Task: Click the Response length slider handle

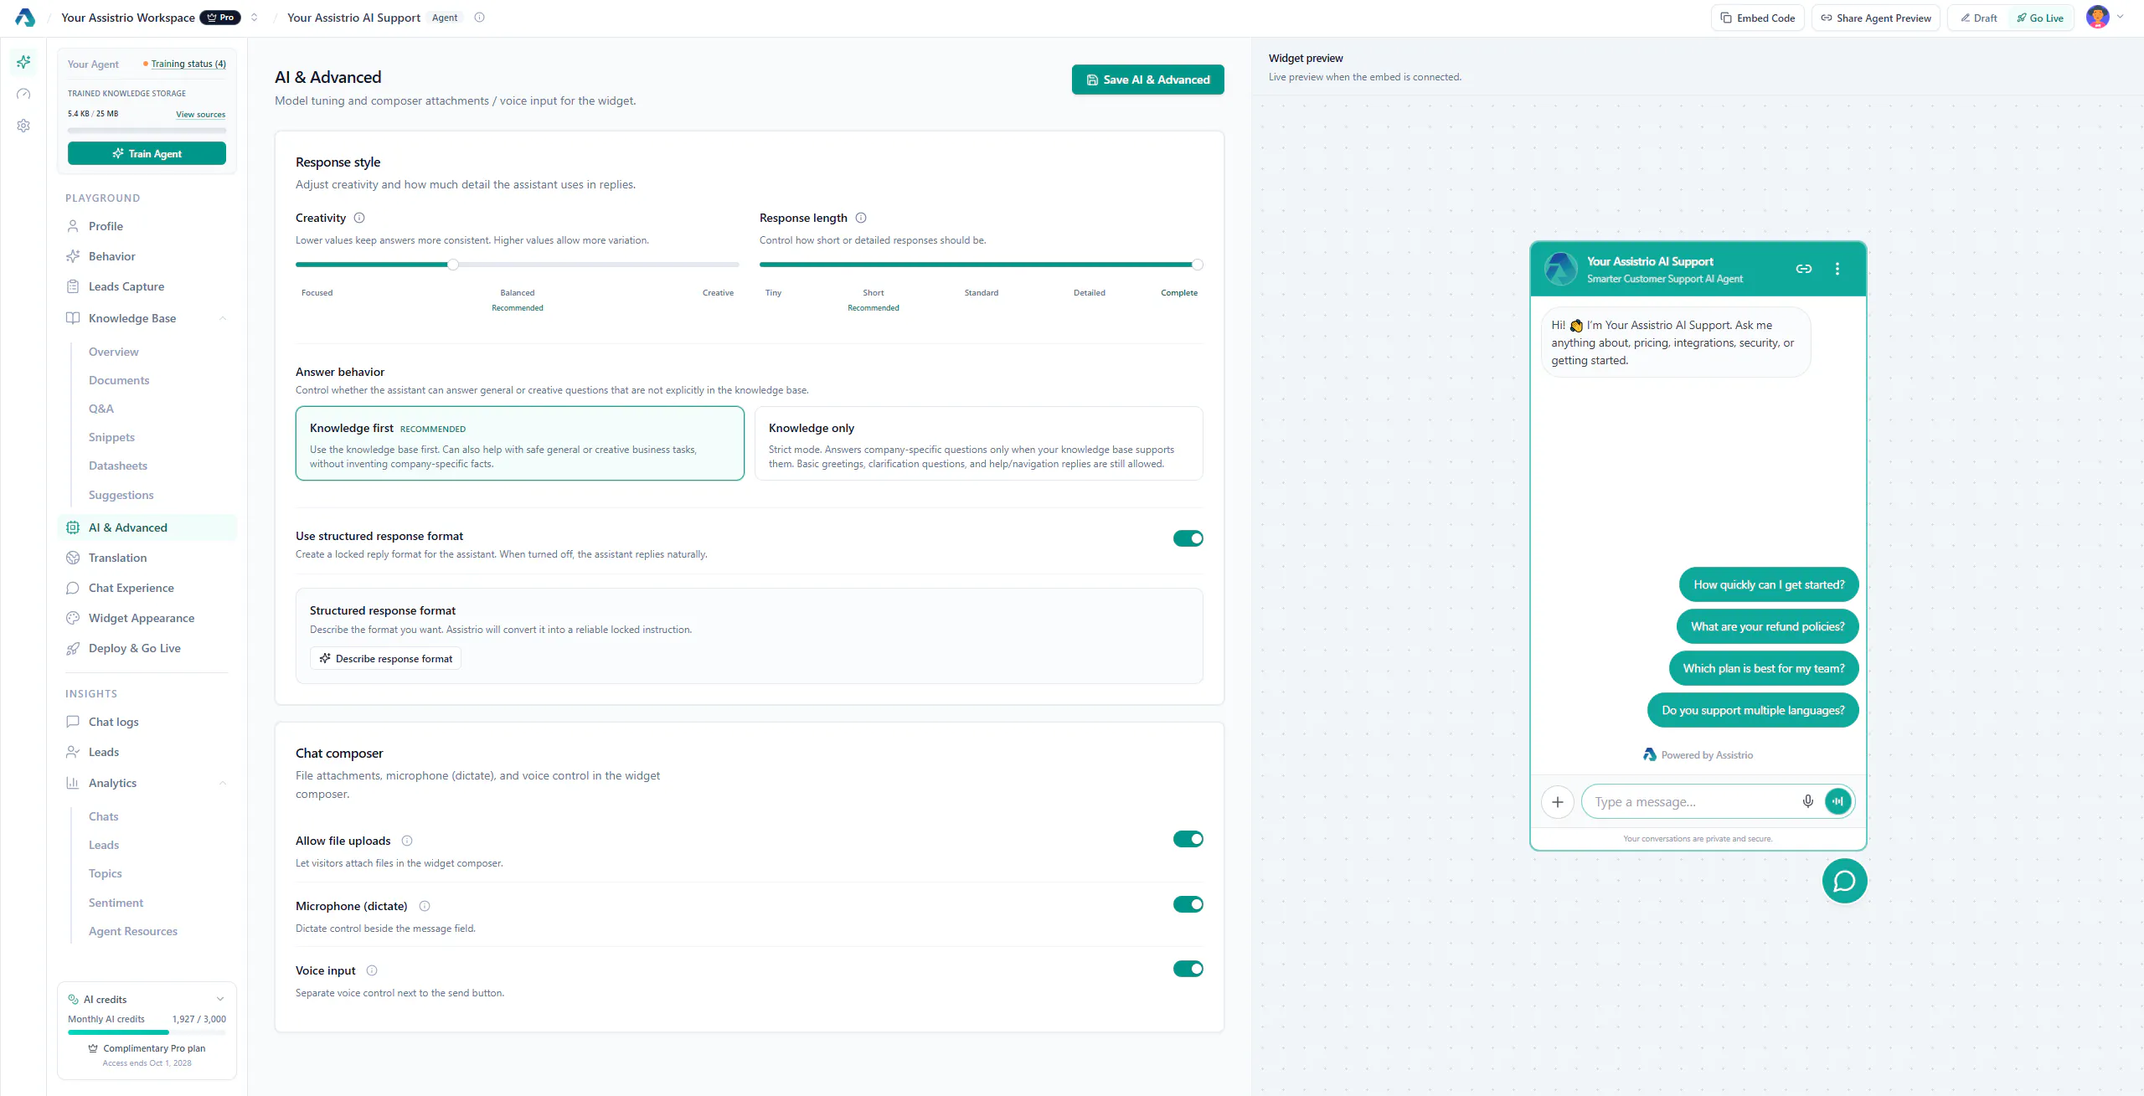Action: coord(1198,265)
